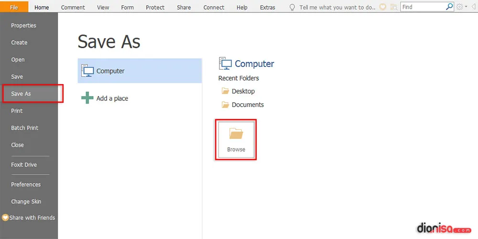
Task: Click the folder search icon near Find
Action: click(394, 7)
